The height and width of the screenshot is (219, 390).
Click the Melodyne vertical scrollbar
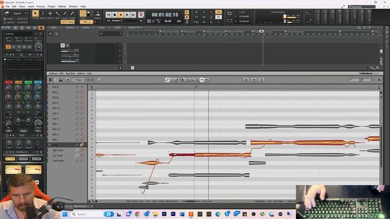coord(381,147)
